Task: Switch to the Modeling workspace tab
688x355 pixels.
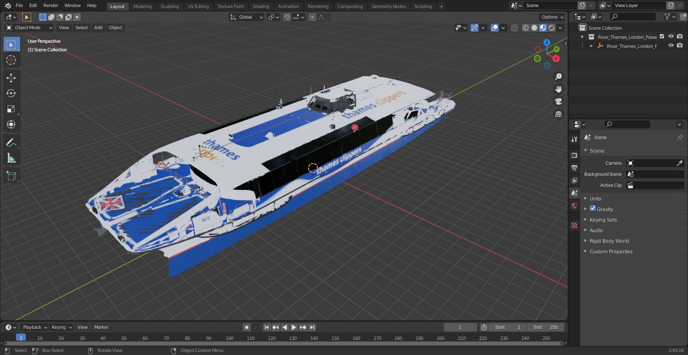Action: pos(143,6)
